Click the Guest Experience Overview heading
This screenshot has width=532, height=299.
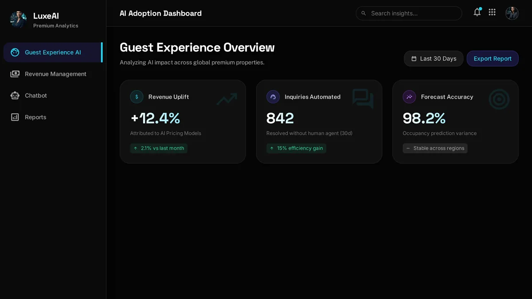(197, 47)
